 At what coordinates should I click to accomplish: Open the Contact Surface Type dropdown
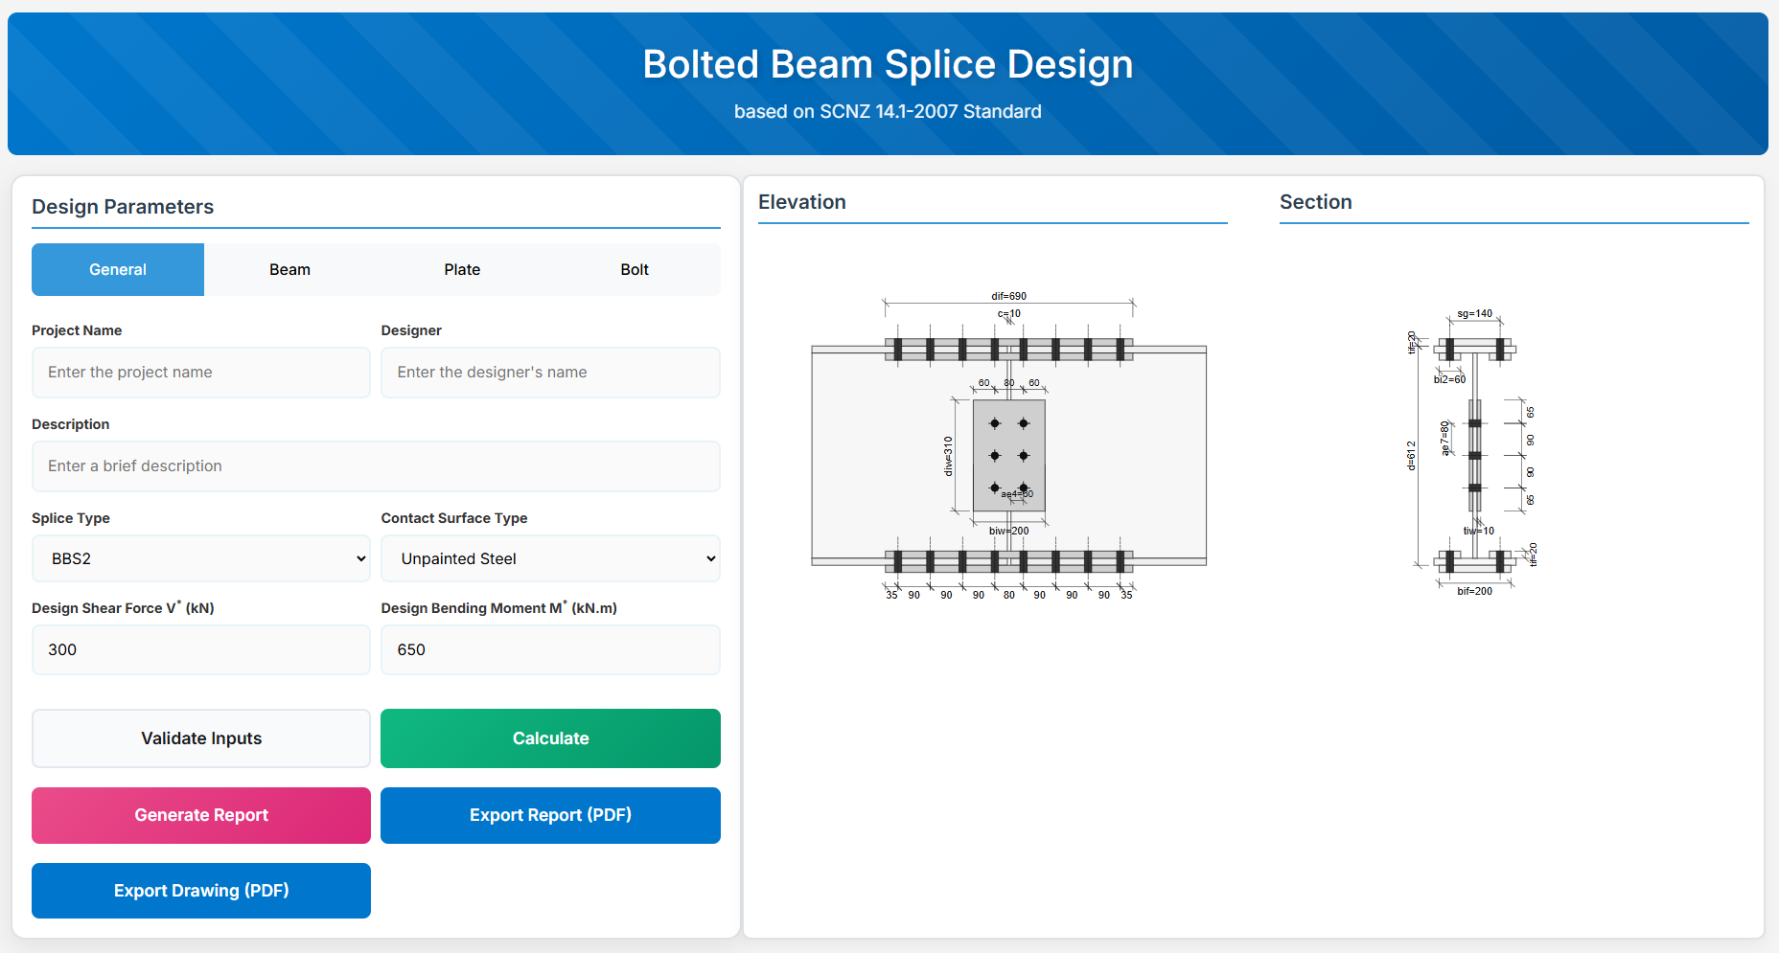(x=550, y=558)
